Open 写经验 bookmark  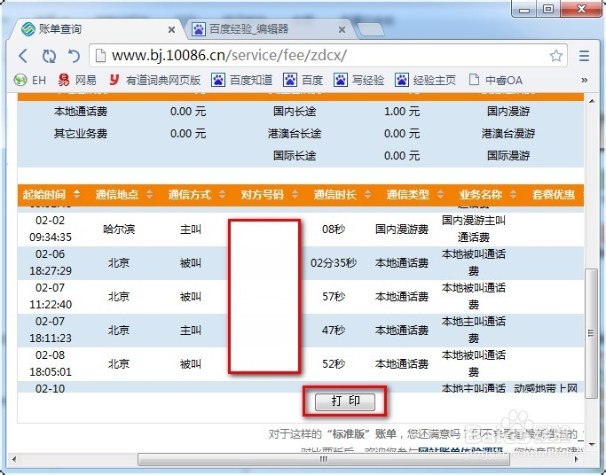(358, 81)
